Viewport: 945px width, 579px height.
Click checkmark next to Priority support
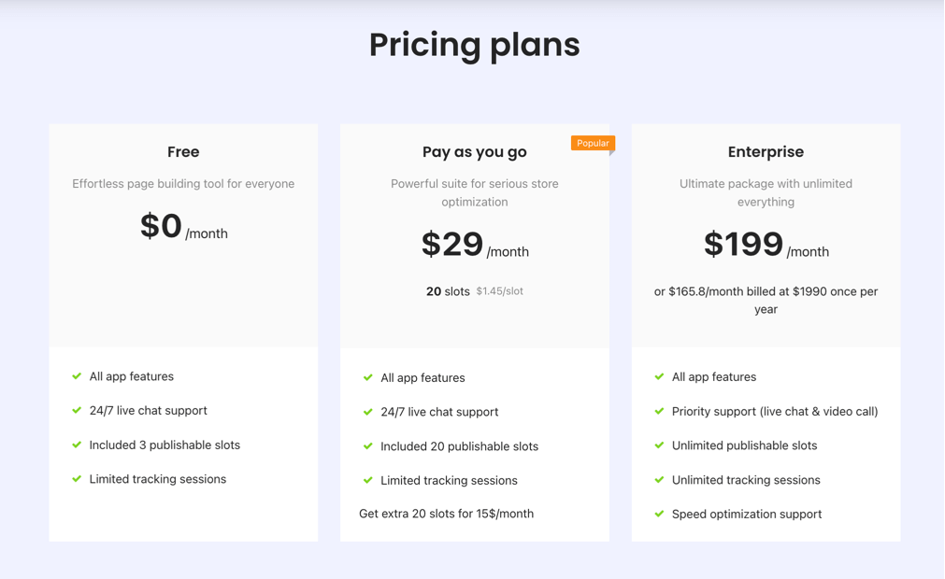coord(659,411)
